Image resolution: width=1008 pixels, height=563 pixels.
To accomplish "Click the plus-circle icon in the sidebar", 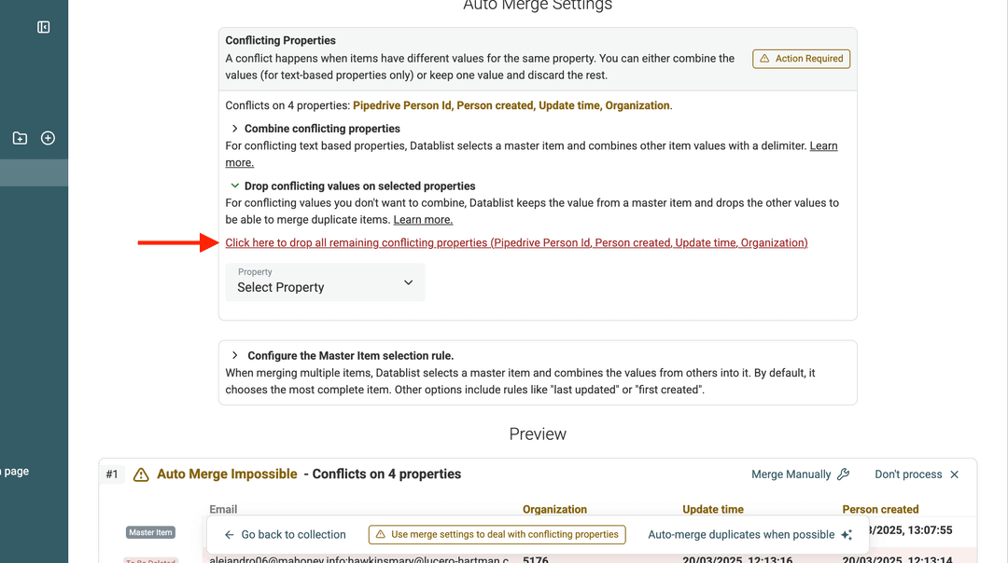I will click(48, 137).
